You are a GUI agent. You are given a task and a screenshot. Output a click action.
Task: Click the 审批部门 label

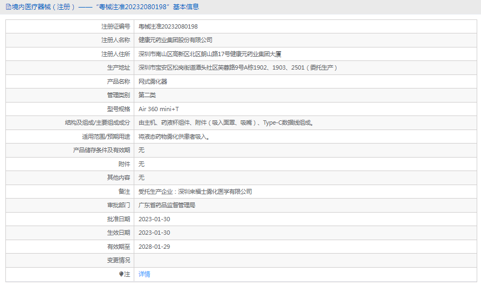[x=119, y=205]
